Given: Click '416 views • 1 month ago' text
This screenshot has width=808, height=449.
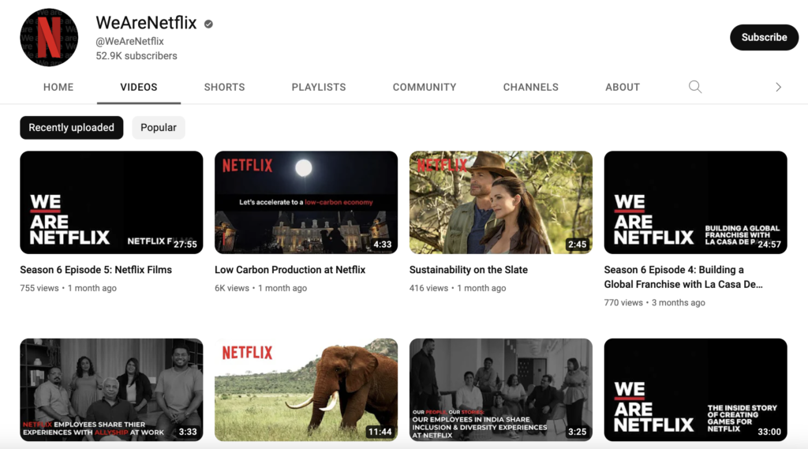Looking at the screenshot, I should click(458, 288).
